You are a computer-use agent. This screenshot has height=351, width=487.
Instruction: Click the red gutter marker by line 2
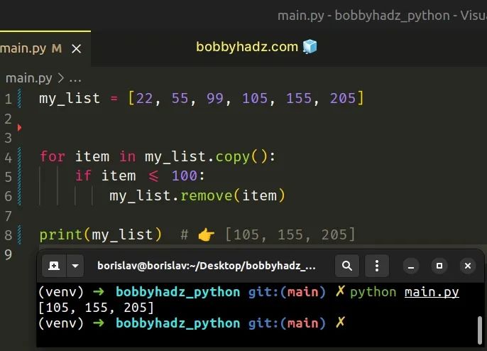20,127
